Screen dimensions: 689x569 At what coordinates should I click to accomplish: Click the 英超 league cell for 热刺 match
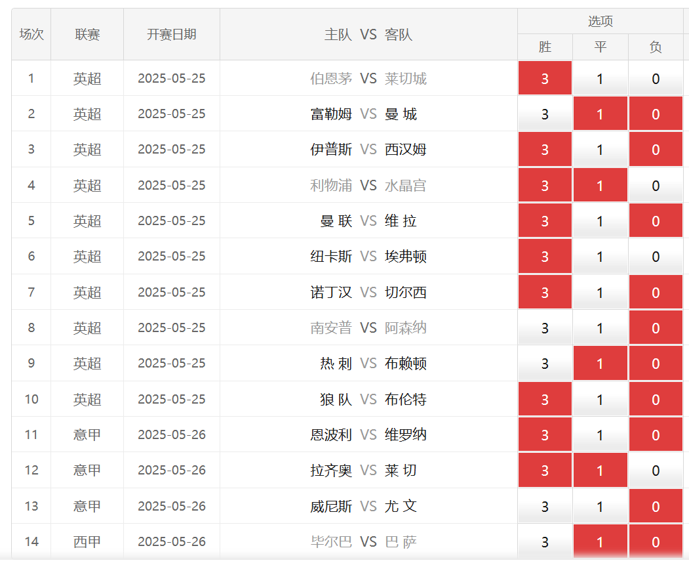point(87,364)
